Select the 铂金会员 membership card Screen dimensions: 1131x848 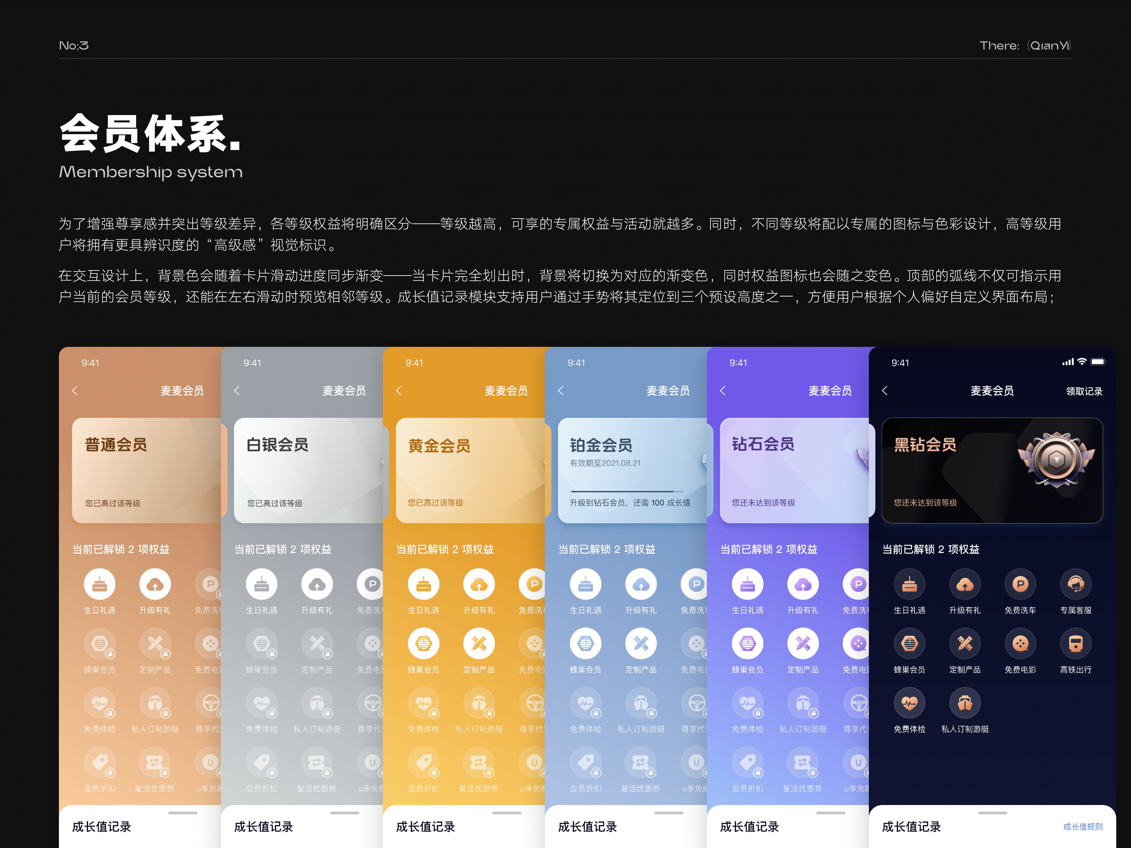(632, 470)
